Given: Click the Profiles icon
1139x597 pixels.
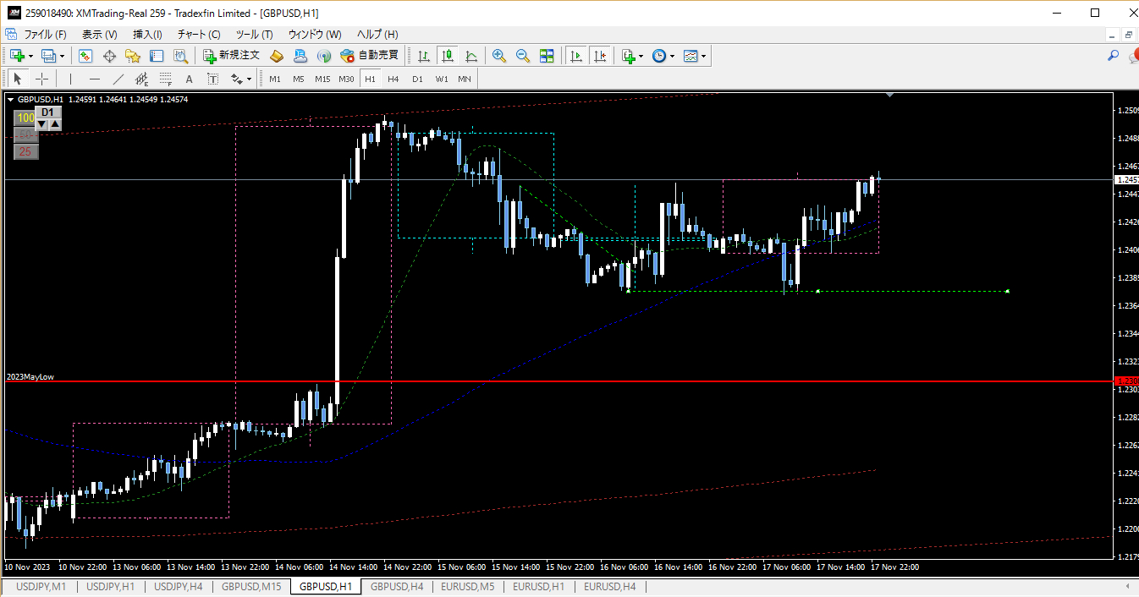Looking at the screenshot, I should coord(48,56).
